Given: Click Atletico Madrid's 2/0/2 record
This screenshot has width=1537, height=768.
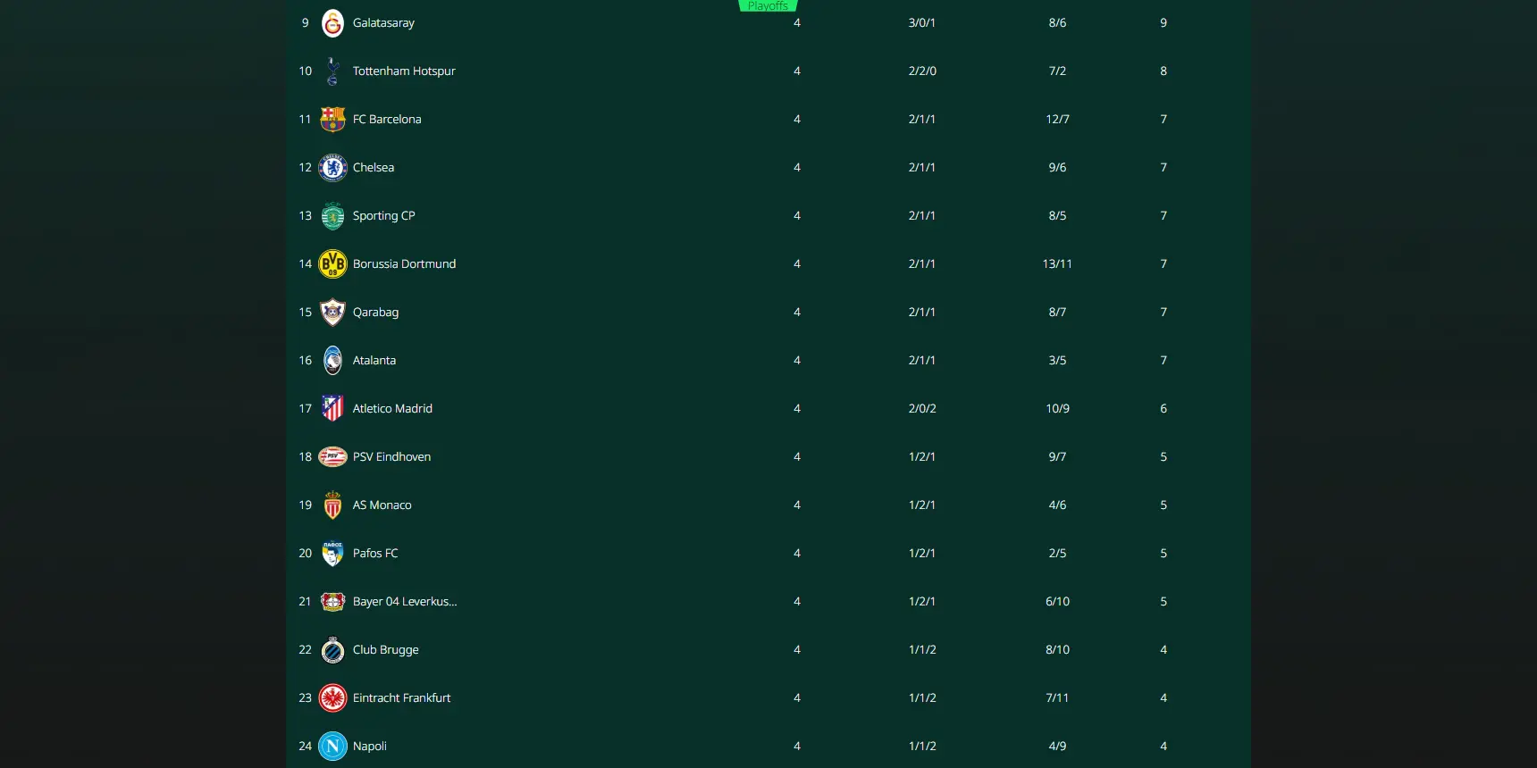Looking at the screenshot, I should point(922,409).
